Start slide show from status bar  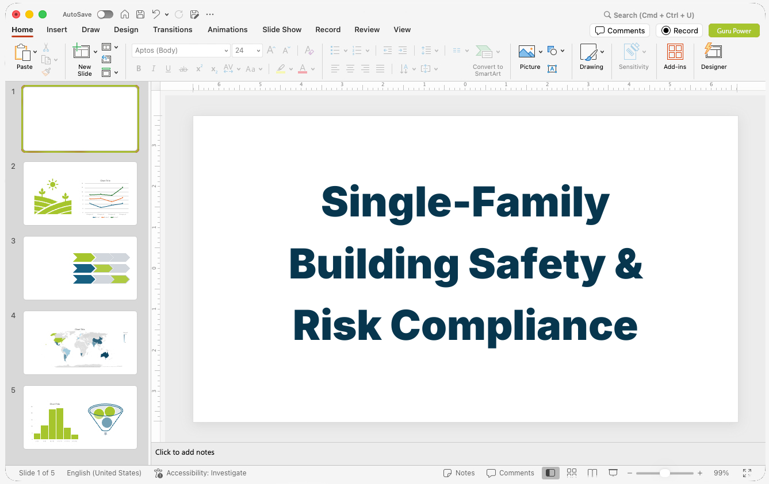[x=613, y=473]
